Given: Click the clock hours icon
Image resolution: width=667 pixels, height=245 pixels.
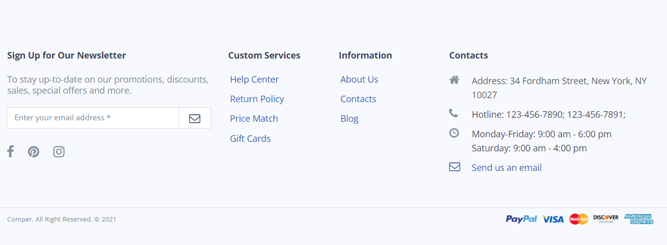Looking at the screenshot, I should [454, 133].
